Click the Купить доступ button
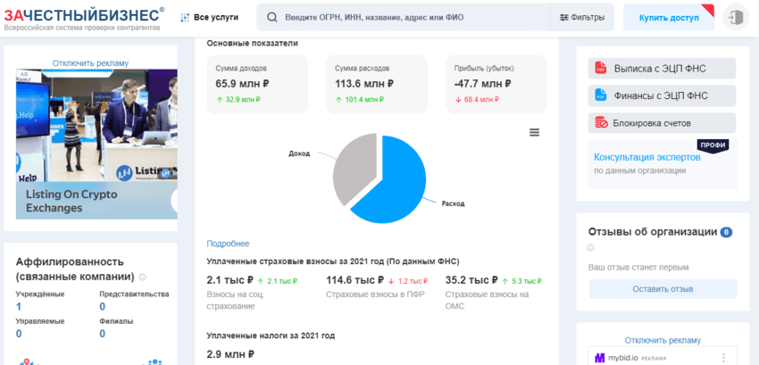 tap(669, 18)
